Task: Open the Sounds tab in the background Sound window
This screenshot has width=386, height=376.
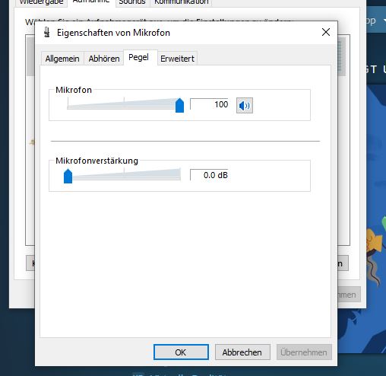Action: (133, 2)
